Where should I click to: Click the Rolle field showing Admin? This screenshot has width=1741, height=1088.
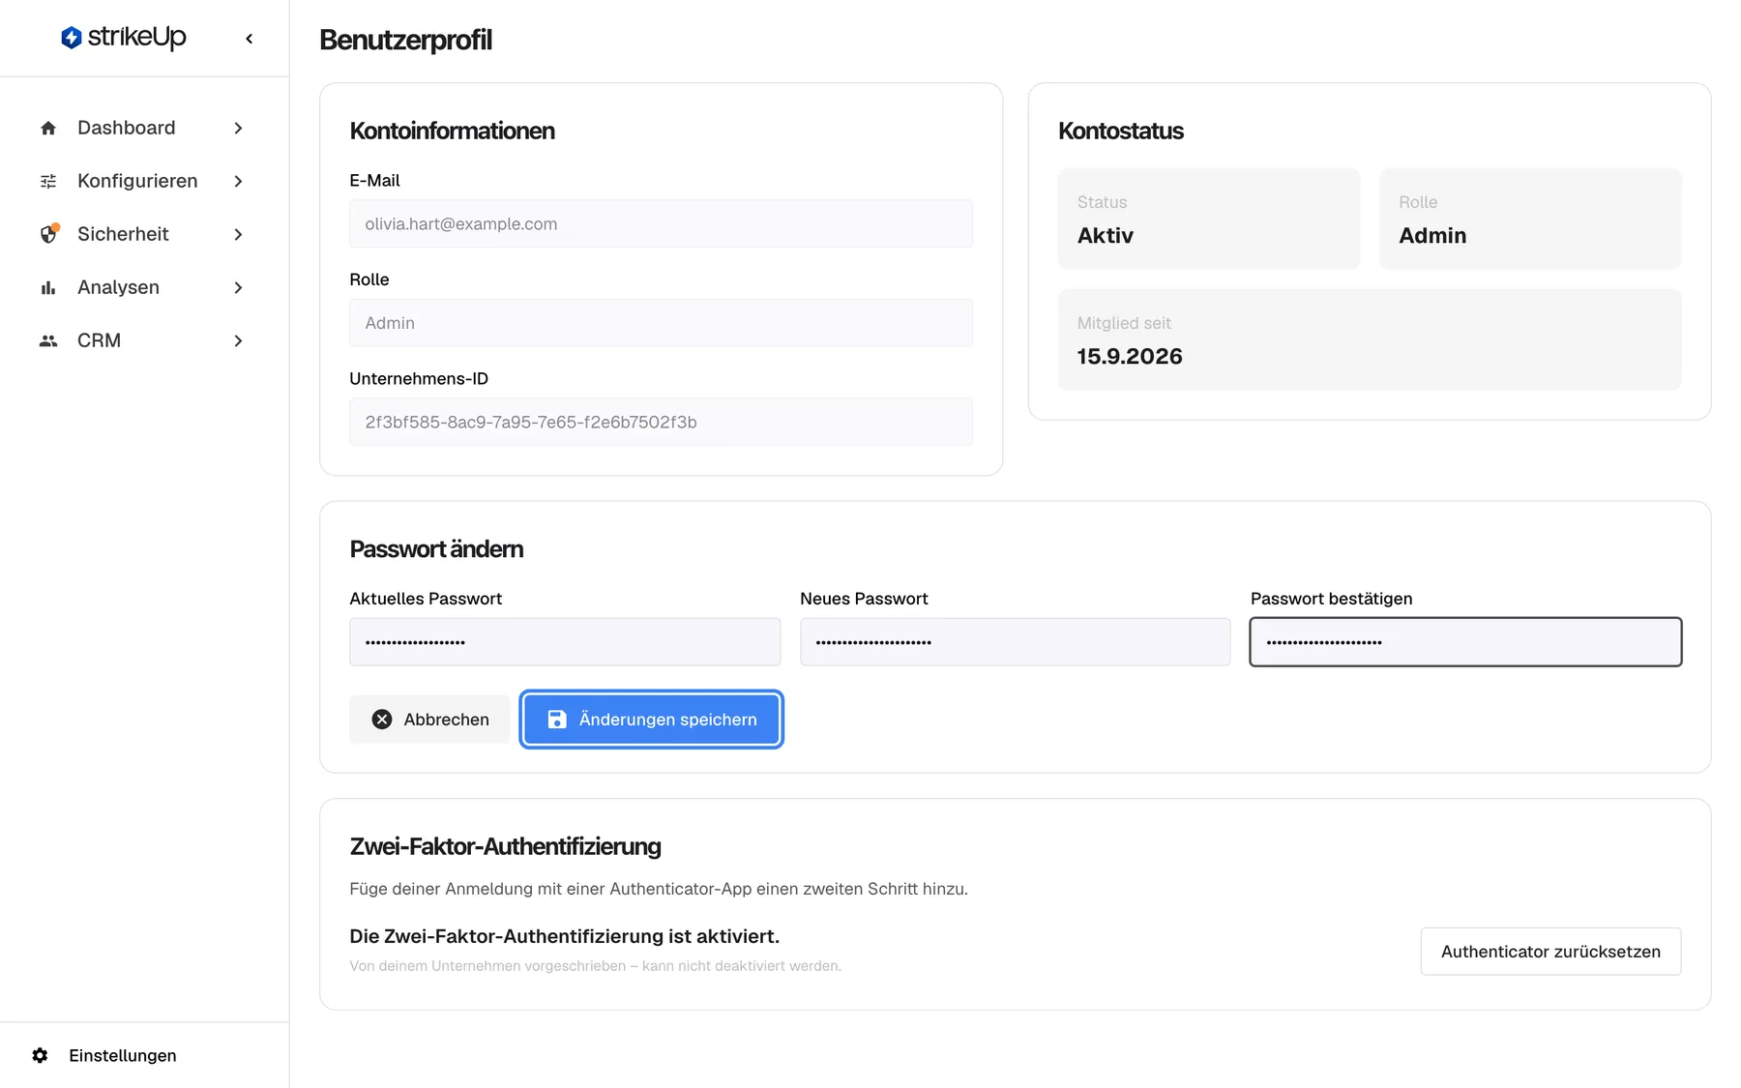tap(661, 323)
